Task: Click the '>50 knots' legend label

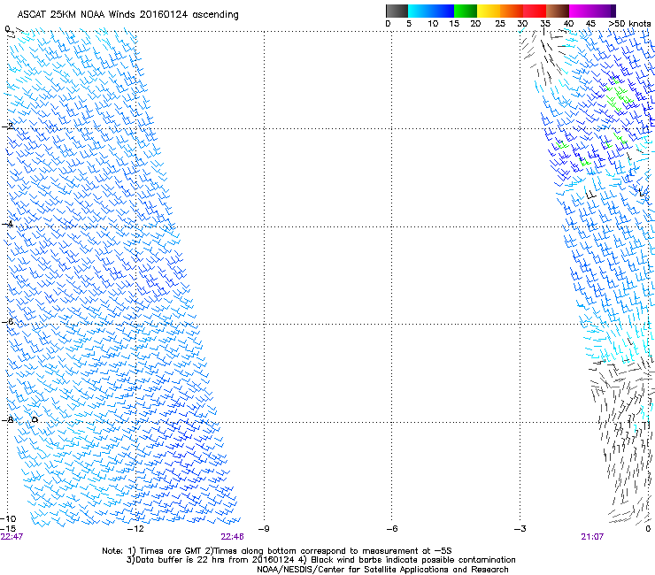Action: pyautogui.click(x=629, y=24)
